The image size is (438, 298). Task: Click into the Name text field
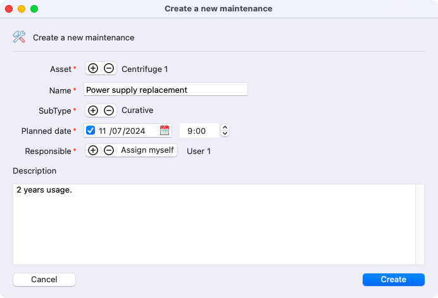click(x=166, y=90)
